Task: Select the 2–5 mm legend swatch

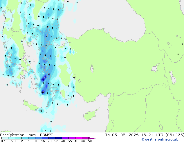Action: (25, 138)
